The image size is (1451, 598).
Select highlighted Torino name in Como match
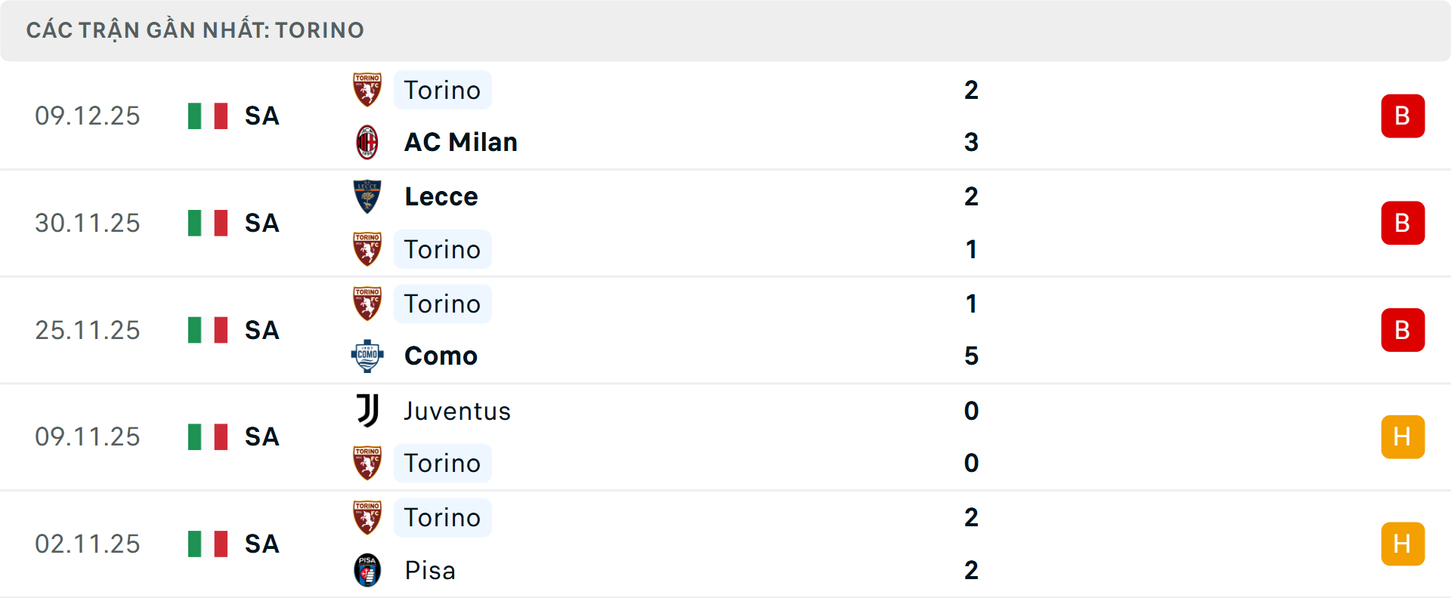(442, 304)
